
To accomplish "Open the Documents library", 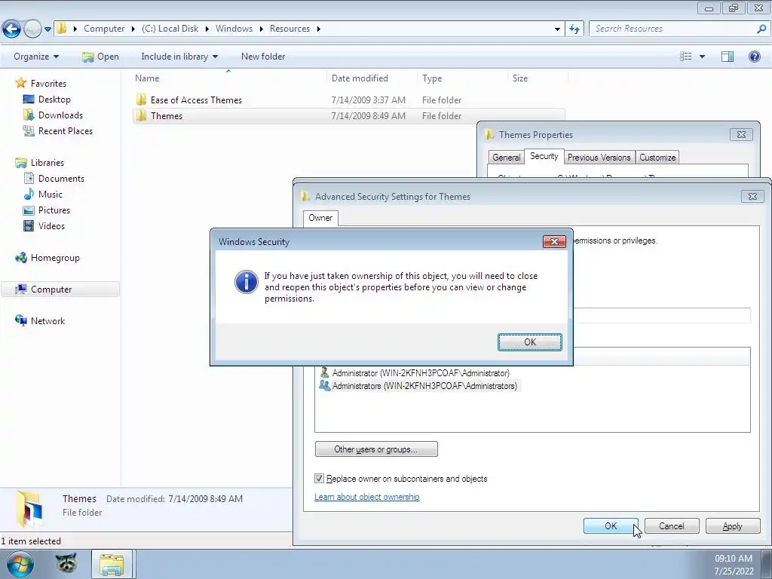I will click(54, 178).
